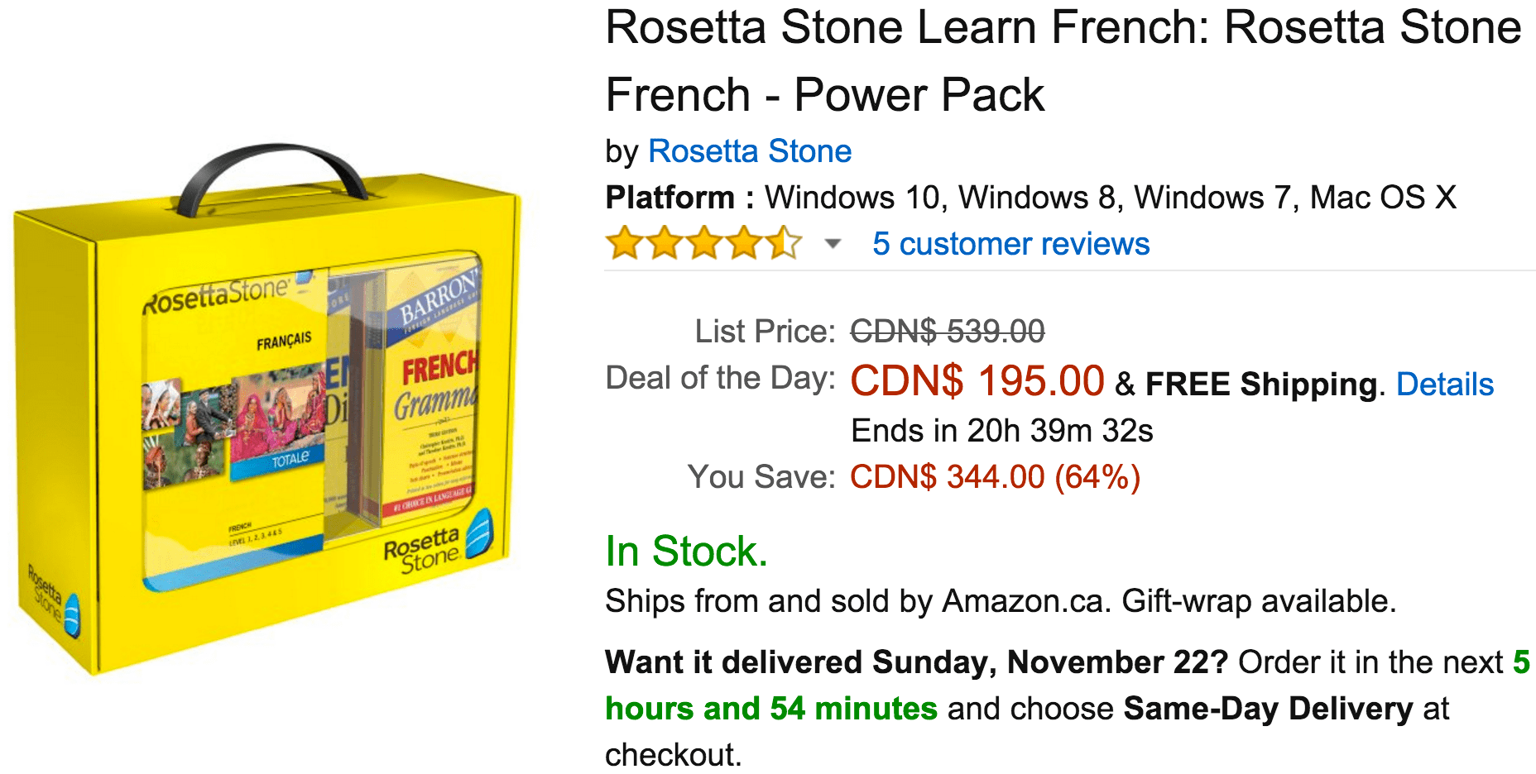Image resolution: width=1536 pixels, height=774 pixels.
Task: Click the half-filled fifth star
Action: [x=784, y=243]
